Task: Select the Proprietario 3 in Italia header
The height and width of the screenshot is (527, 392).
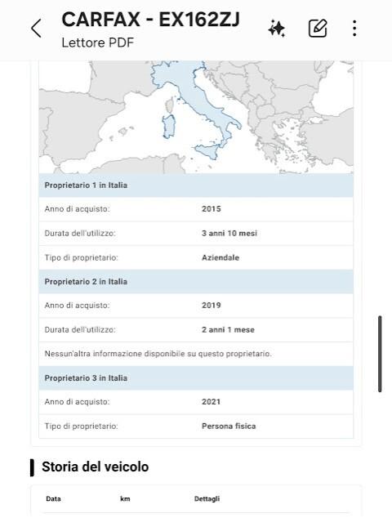Action: point(196,378)
